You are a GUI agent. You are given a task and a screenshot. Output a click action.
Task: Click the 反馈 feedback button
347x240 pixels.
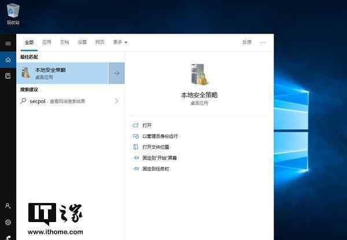click(247, 42)
